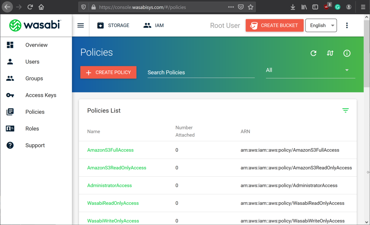The height and width of the screenshot is (225, 370).
Task: Open IAM section in top navigation
Action: click(x=154, y=26)
